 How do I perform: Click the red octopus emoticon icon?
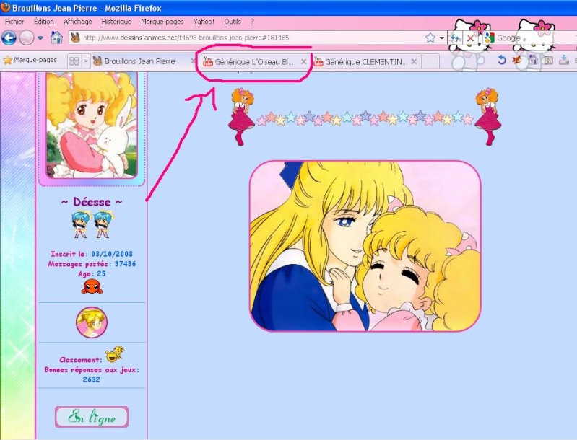click(92, 286)
